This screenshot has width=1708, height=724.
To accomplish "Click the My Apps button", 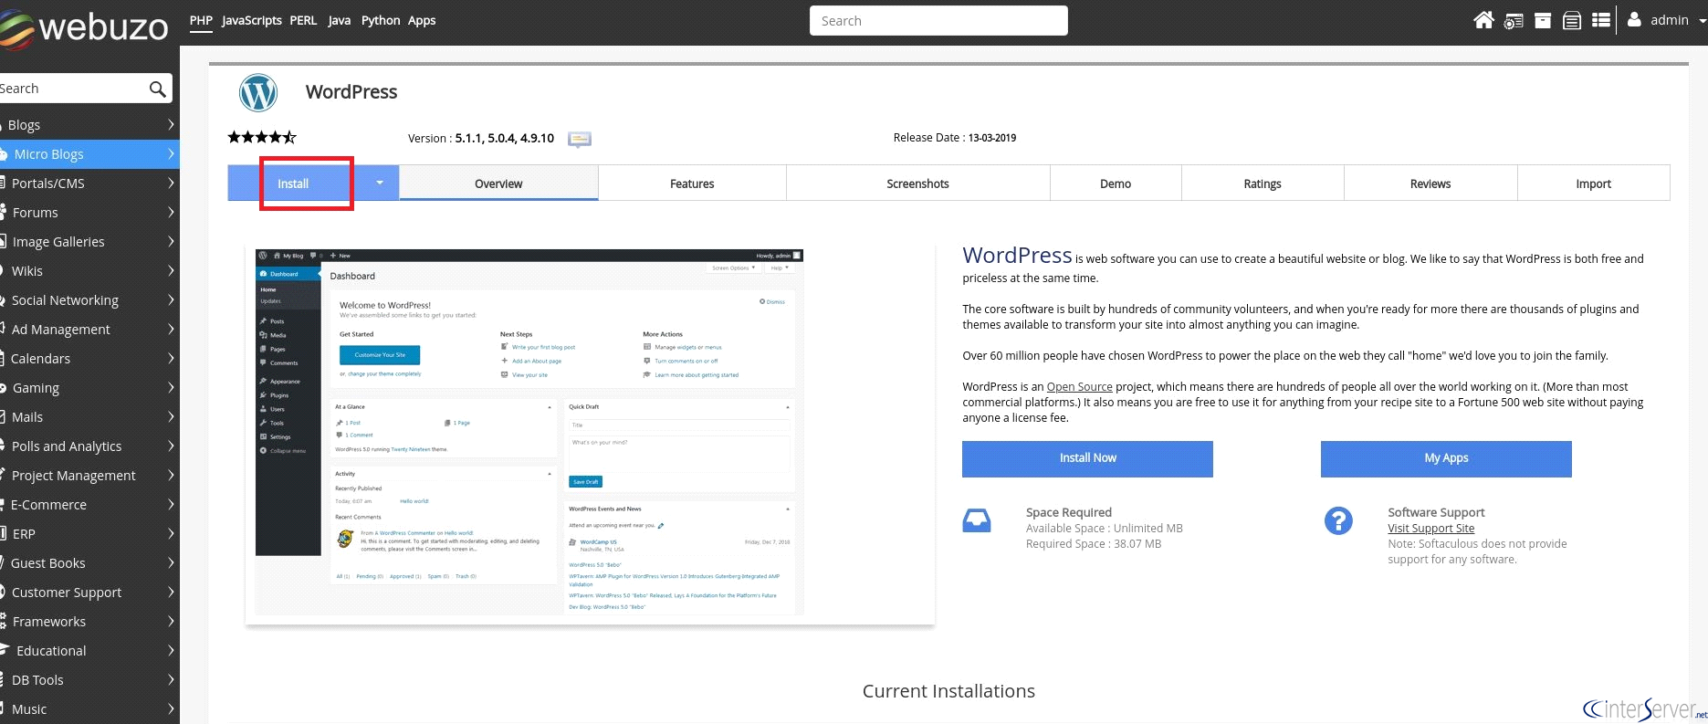I will pos(1446,458).
